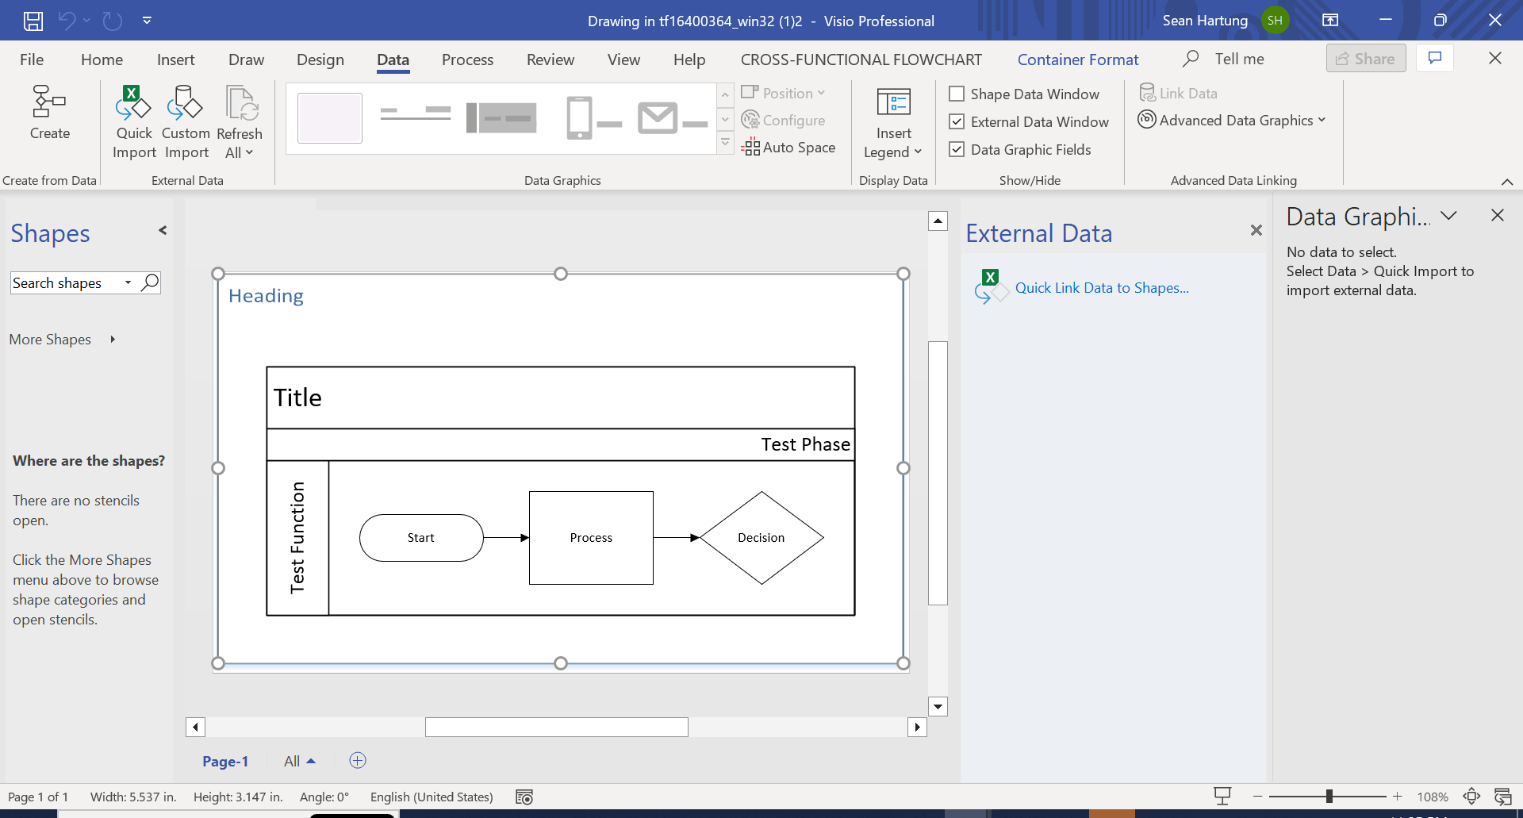Click Quick Link Data to Shapes link

[1102, 288]
